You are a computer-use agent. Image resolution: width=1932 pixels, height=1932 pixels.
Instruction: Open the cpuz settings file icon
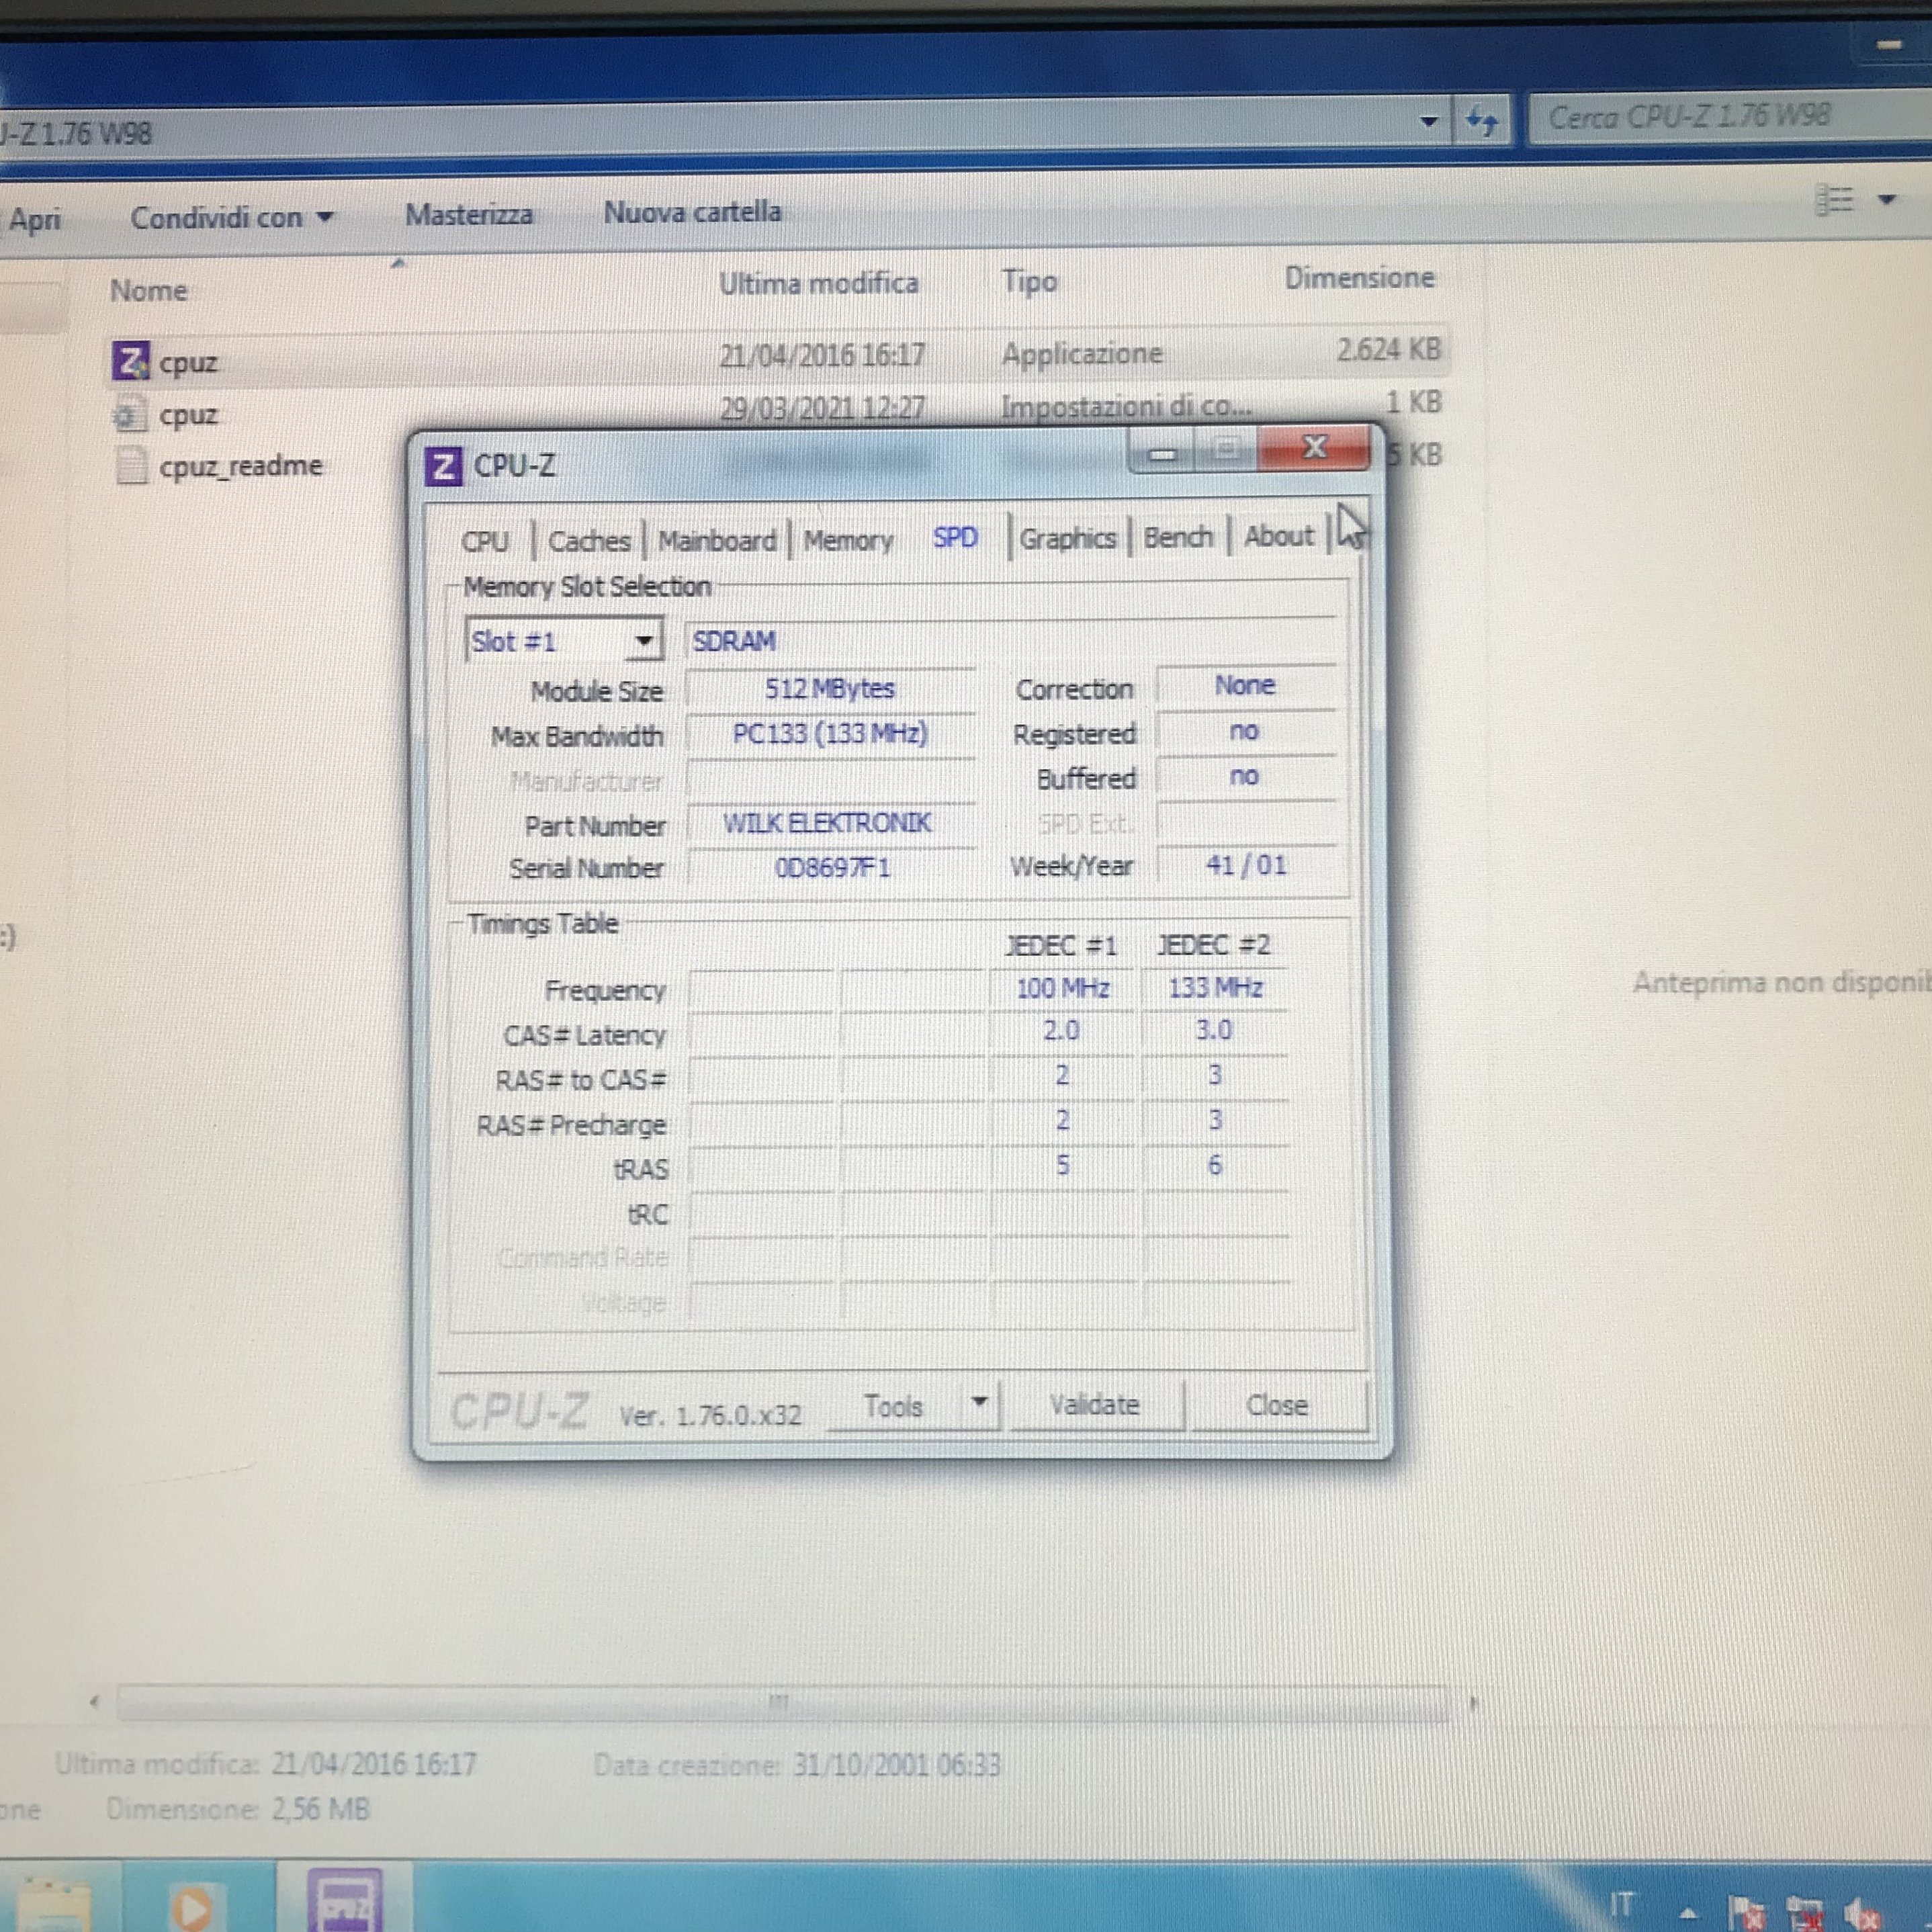[x=130, y=414]
